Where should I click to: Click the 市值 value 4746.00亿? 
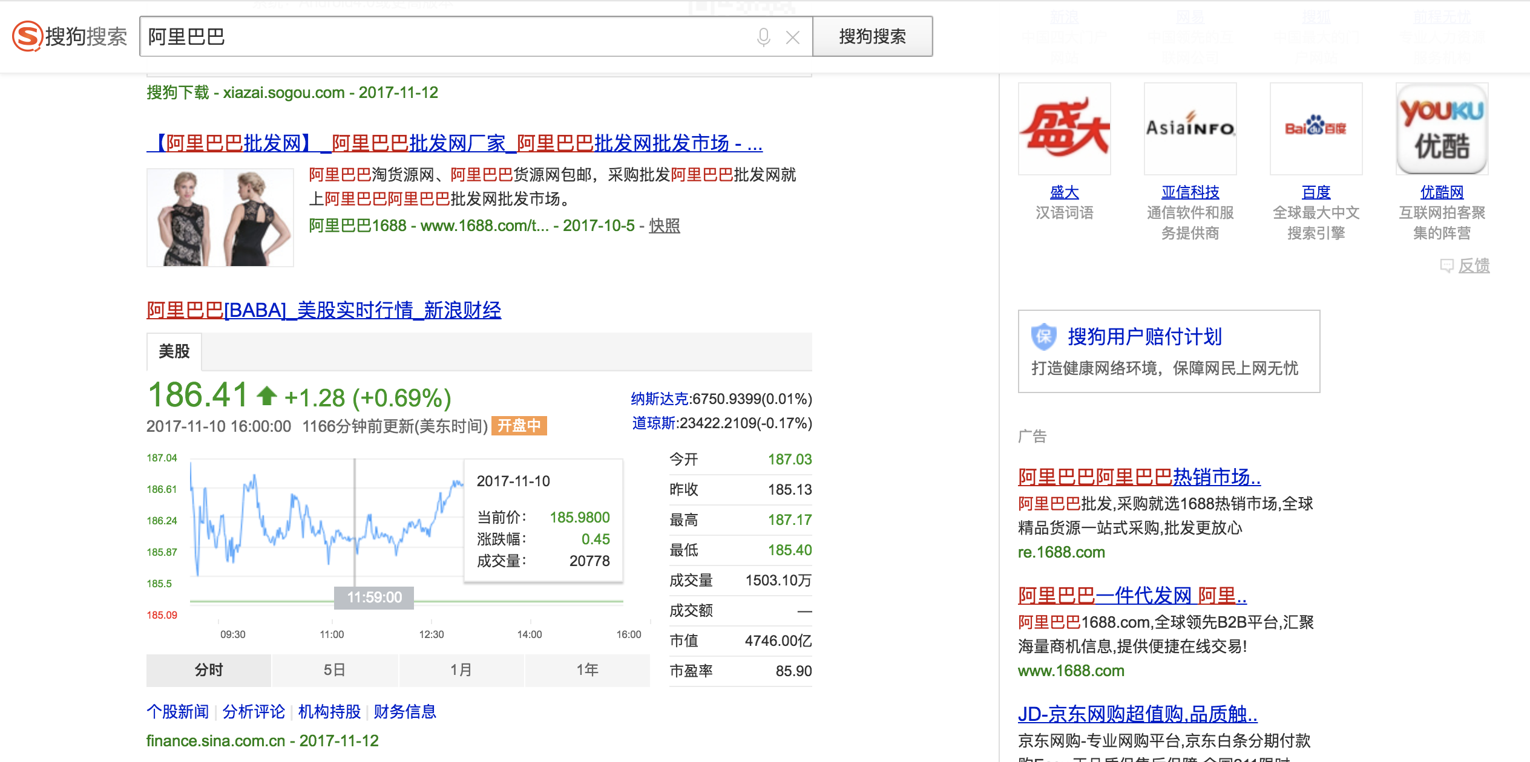[778, 640]
